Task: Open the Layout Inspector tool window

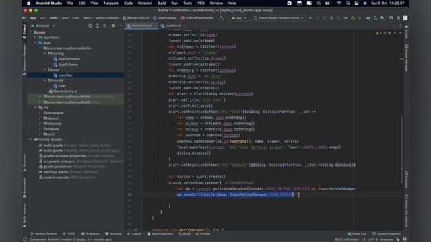Action: tap(387, 234)
